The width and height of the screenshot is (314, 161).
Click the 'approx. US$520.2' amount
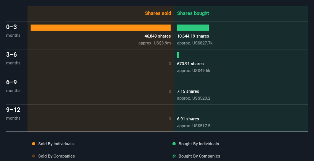point(194,99)
